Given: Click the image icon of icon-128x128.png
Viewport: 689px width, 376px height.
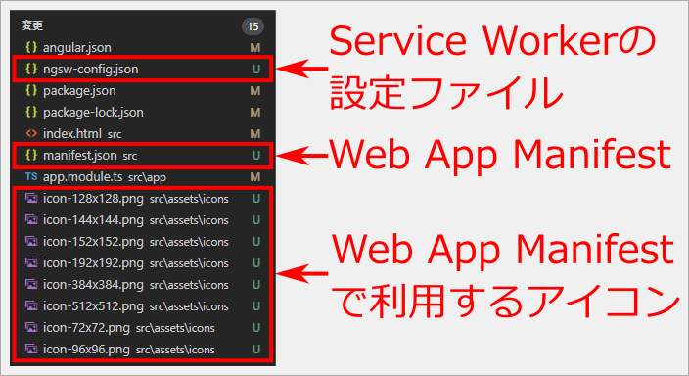Looking at the screenshot, I should (31, 199).
